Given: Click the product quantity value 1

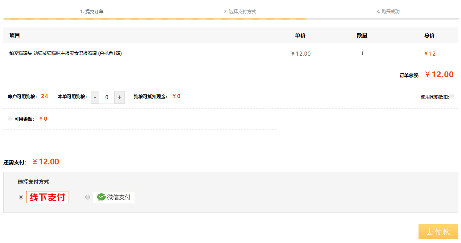Looking at the screenshot, I should [x=362, y=53].
